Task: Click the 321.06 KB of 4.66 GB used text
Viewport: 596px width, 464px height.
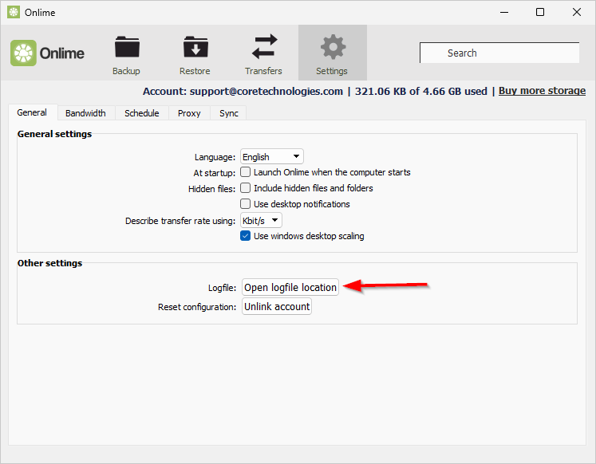Action: click(x=420, y=92)
